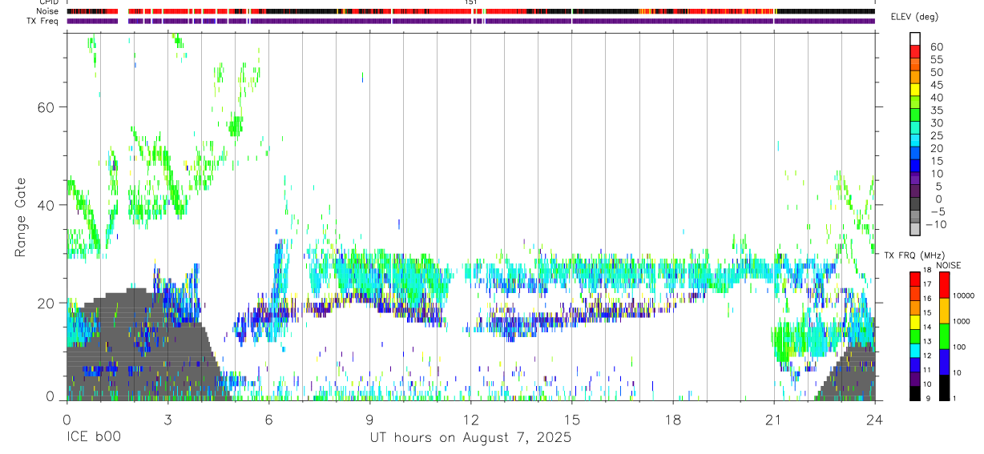This screenshot has height=454, width=984.
Task: Click the 'ICE b00' radar label
Action: pyautogui.click(x=93, y=438)
